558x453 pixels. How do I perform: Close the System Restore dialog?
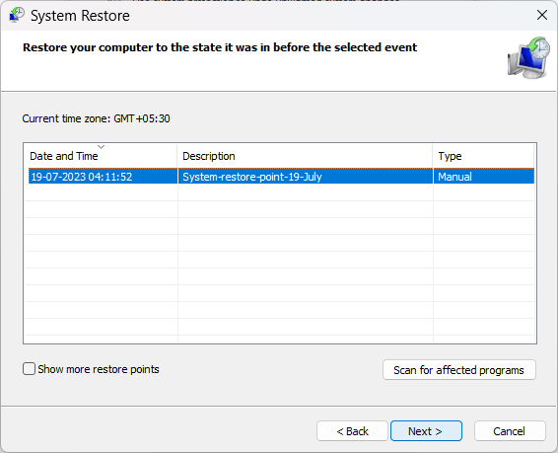click(x=542, y=15)
